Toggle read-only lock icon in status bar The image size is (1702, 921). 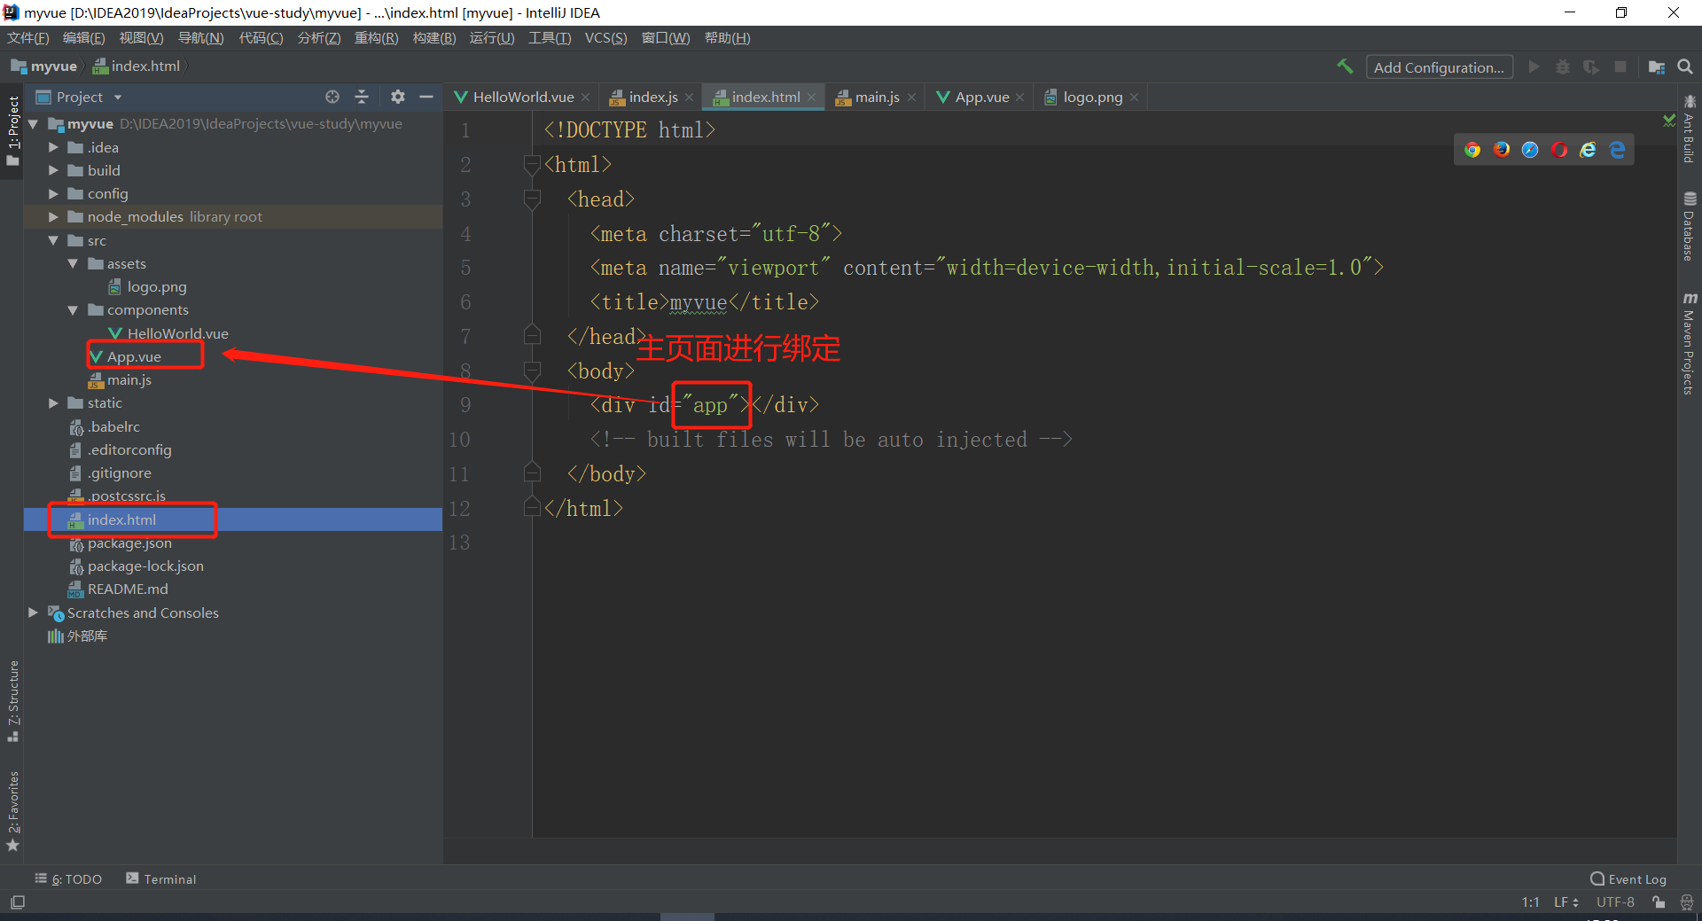[1659, 902]
